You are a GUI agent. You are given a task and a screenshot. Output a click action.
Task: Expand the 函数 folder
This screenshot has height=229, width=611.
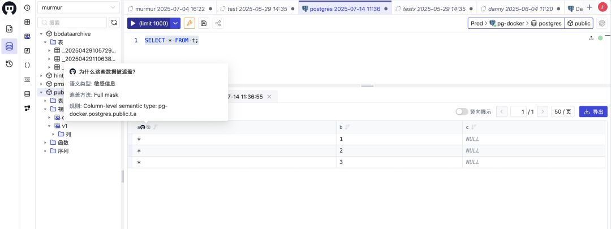point(46,142)
